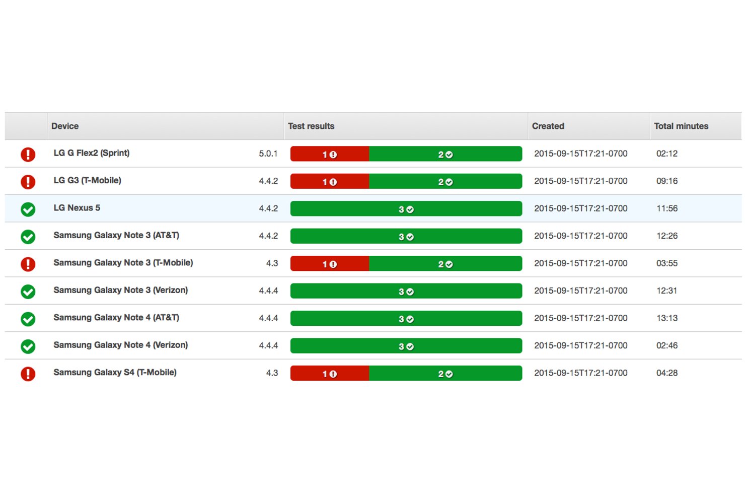
Task: Open Samsung Galaxy Note 3 (Verizon) device
Action: pos(121,290)
